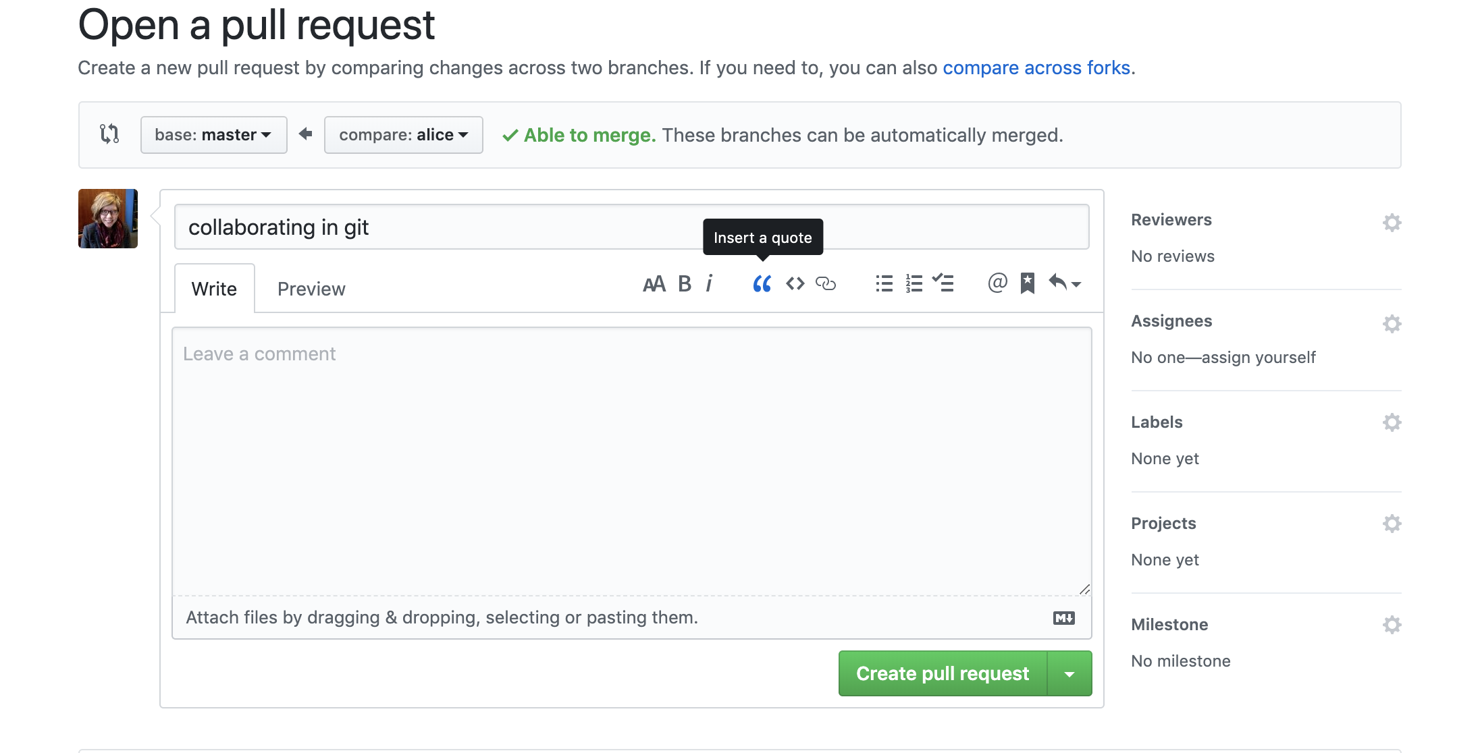Open the compare across forks link
Image resolution: width=1480 pixels, height=753 pixels.
click(1036, 67)
